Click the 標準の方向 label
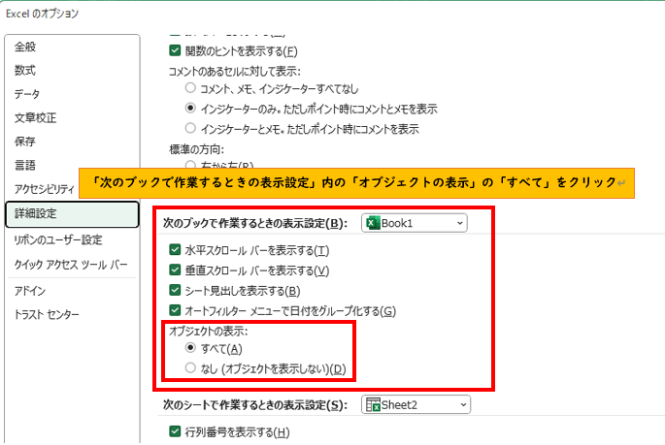Viewport: 665px width, 445px height. [x=196, y=149]
